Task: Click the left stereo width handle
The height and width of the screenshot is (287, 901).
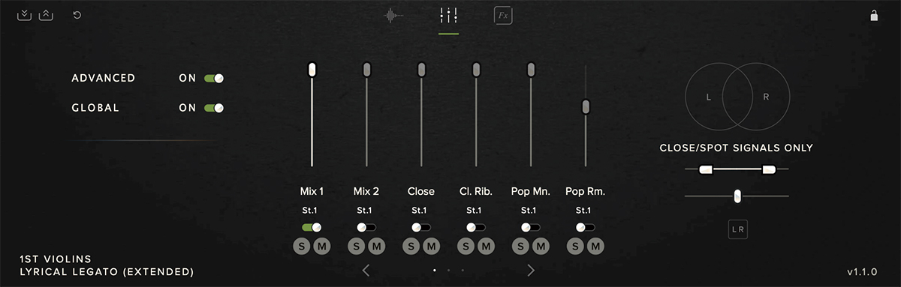Action: point(705,170)
